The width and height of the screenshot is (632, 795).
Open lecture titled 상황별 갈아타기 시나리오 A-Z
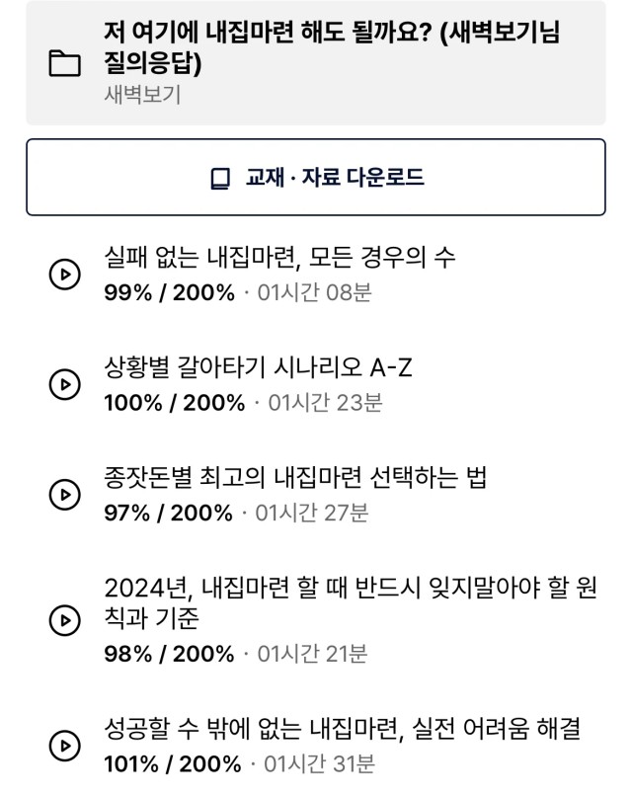click(258, 367)
